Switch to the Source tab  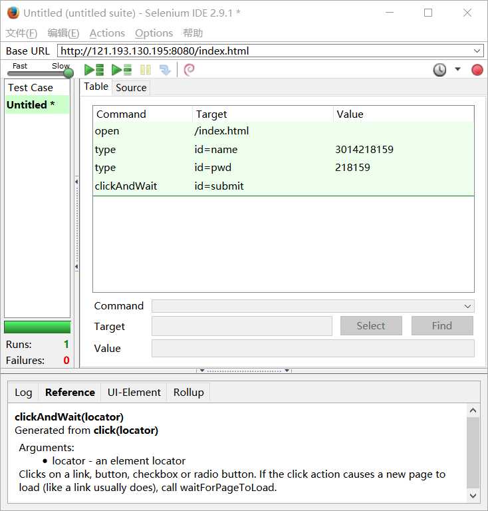tap(131, 88)
